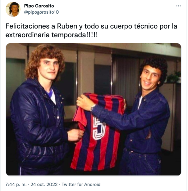The image size is (188, 191).
Task: Click the 7:44 p. m. timestamp
Action: 16,184
